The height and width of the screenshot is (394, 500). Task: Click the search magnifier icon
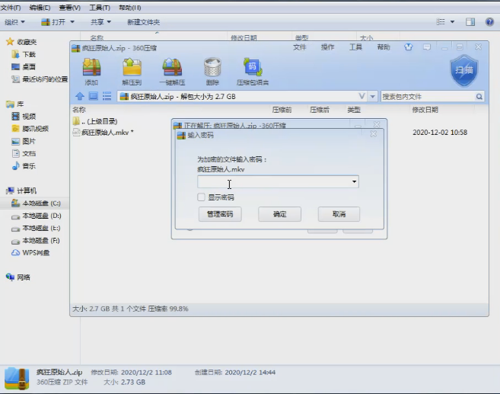click(x=479, y=97)
